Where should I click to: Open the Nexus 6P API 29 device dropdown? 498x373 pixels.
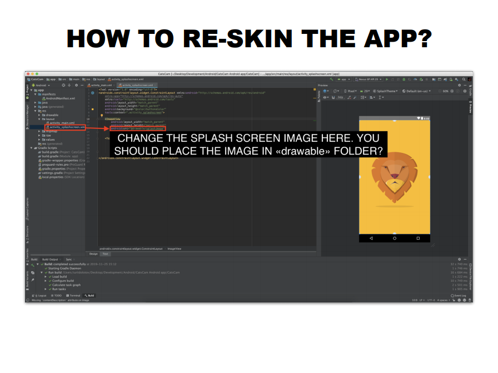[x=368, y=79]
